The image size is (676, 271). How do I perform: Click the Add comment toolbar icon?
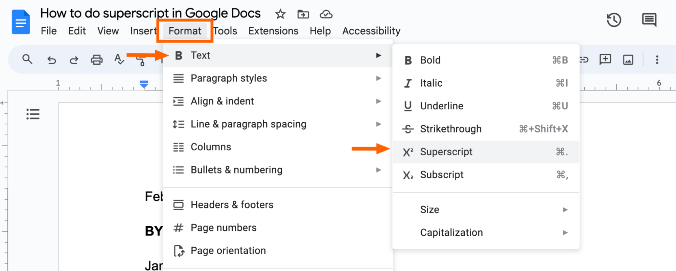[x=605, y=60]
